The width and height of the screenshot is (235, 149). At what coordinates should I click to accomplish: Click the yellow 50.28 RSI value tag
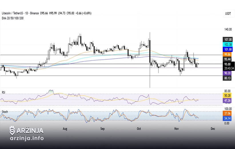[x=228, y=95]
